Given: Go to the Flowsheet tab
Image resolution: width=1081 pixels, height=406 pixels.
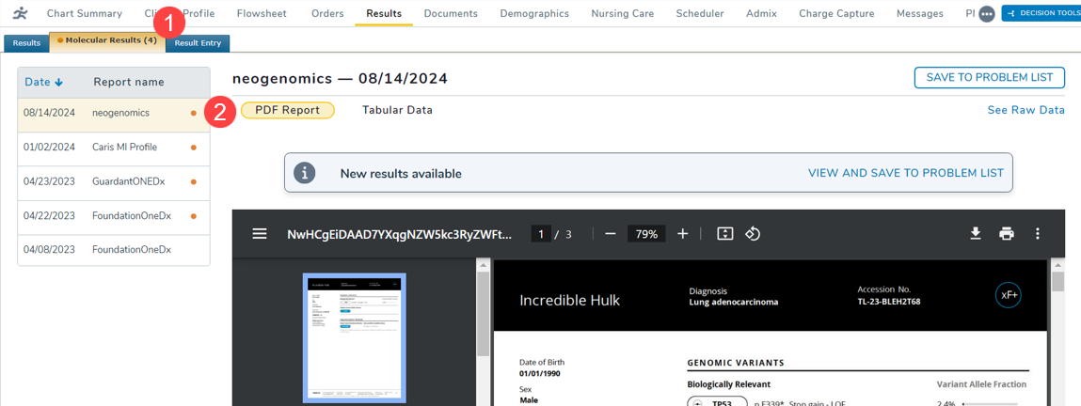Looking at the screenshot, I should [x=263, y=13].
